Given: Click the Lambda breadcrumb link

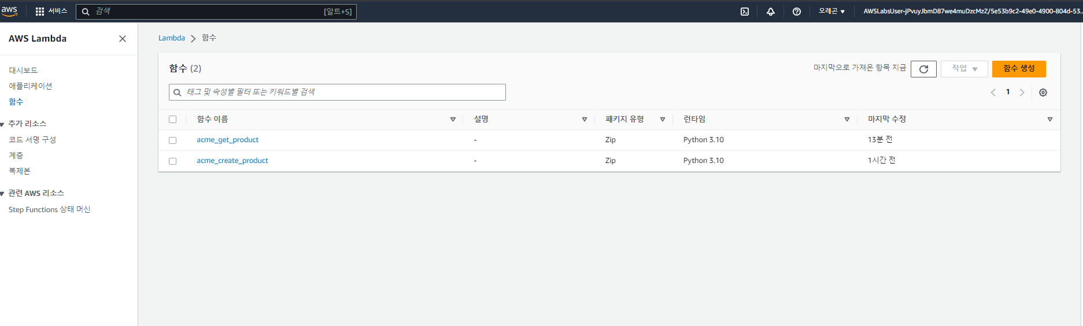Looking at the screenshot, I should (x=172, y=38).
